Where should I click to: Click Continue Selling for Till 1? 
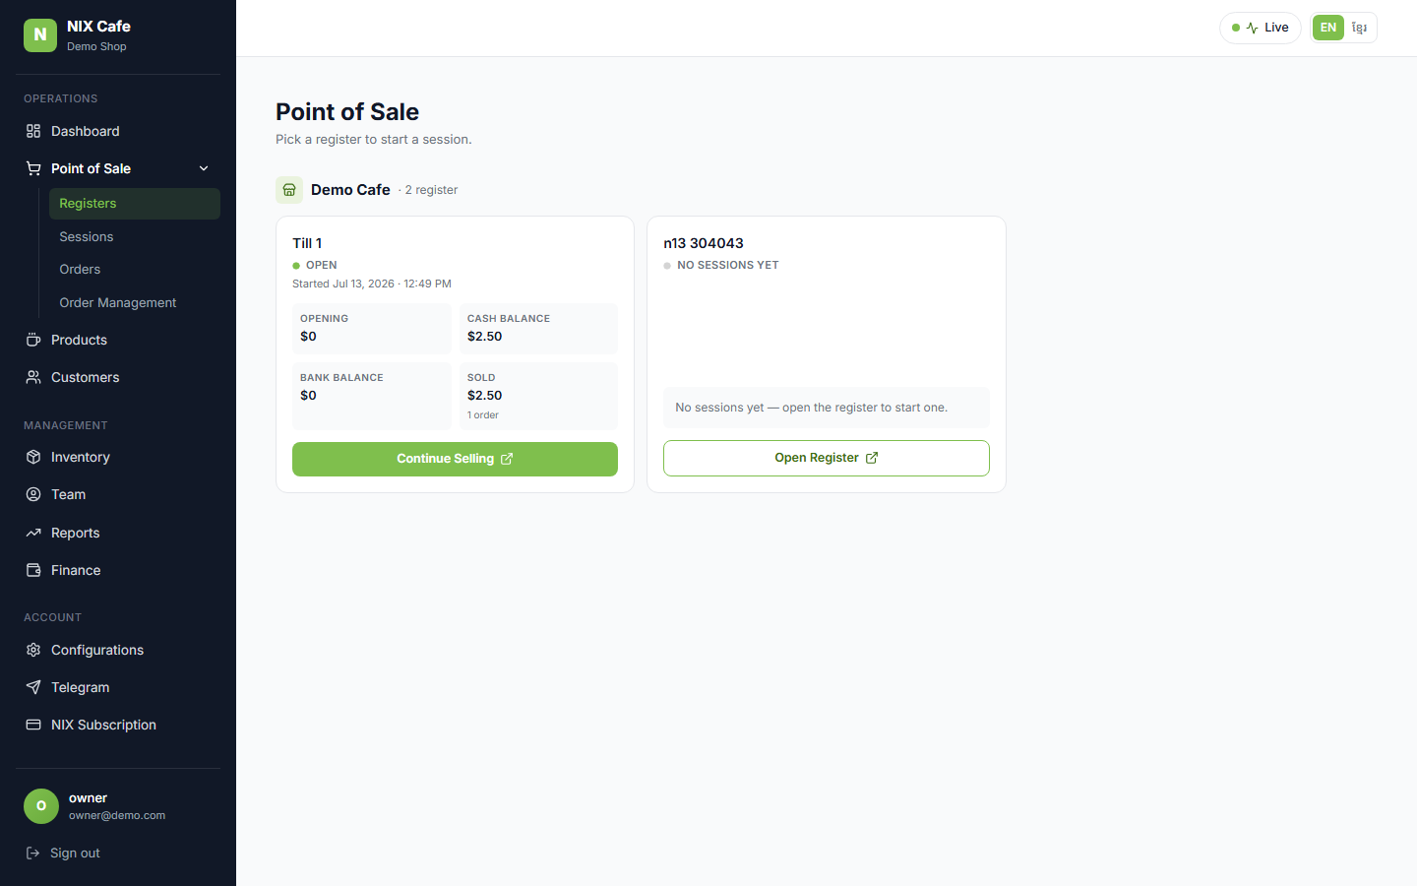click(455, 459)
